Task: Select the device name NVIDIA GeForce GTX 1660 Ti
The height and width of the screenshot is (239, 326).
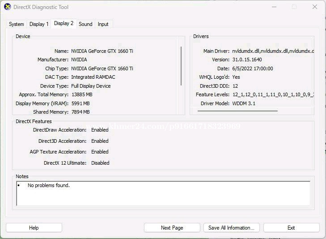Action: coord(102,51)
